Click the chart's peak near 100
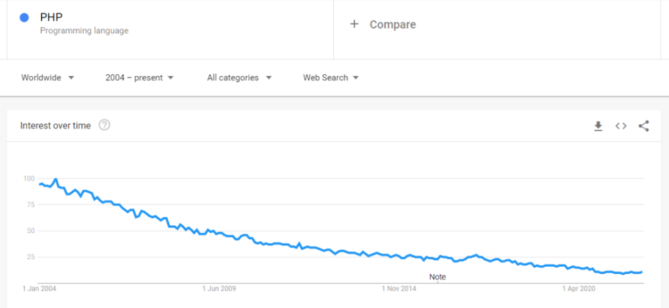The height and width of the screenshot is (308, 669). tap(56, 179)
